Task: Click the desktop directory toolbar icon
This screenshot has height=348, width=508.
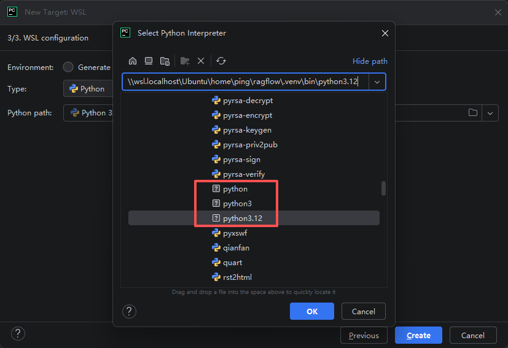Action: coord(149,61)
